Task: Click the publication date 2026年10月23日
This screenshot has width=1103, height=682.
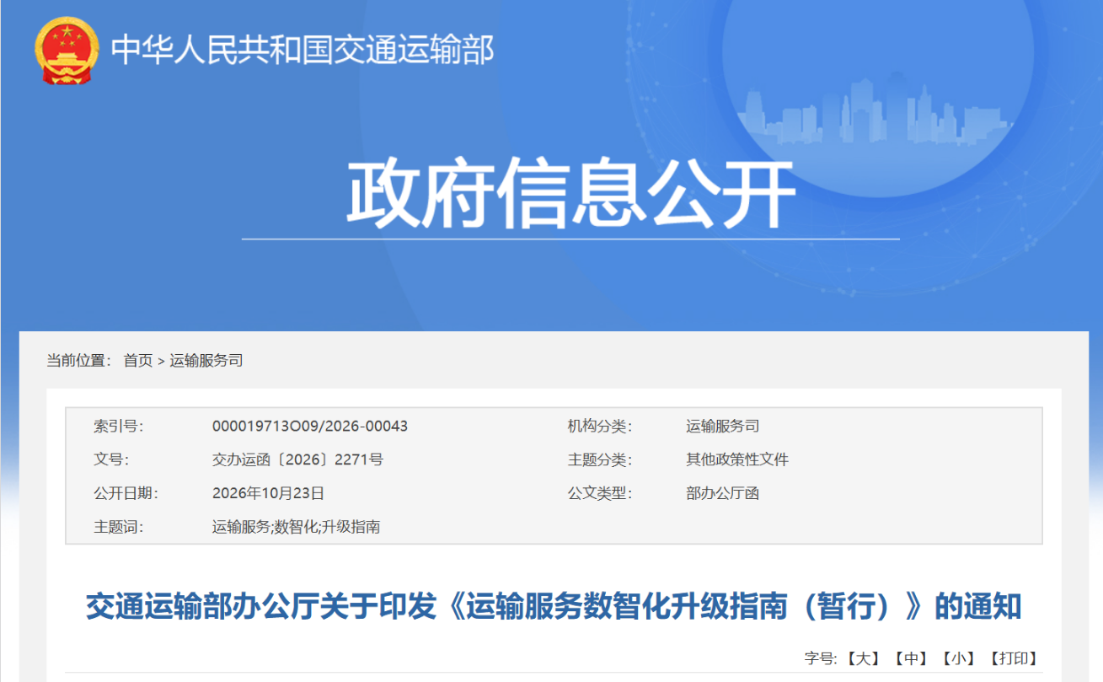Action: pyautogui.click(x=268, y=494)
